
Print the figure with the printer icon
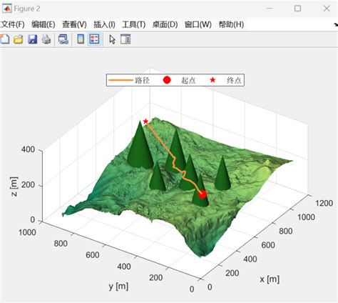pyautogui.click(x=46, y=39)
